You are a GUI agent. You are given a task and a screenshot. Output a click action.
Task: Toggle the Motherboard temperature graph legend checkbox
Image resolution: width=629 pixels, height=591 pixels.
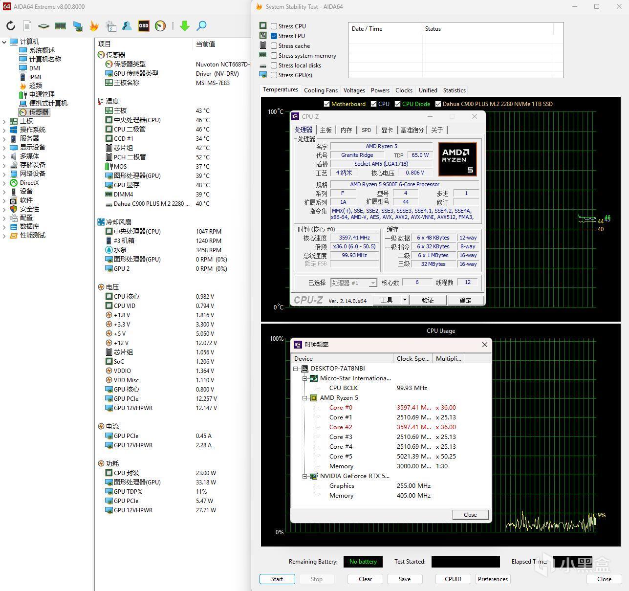[326, 104]
